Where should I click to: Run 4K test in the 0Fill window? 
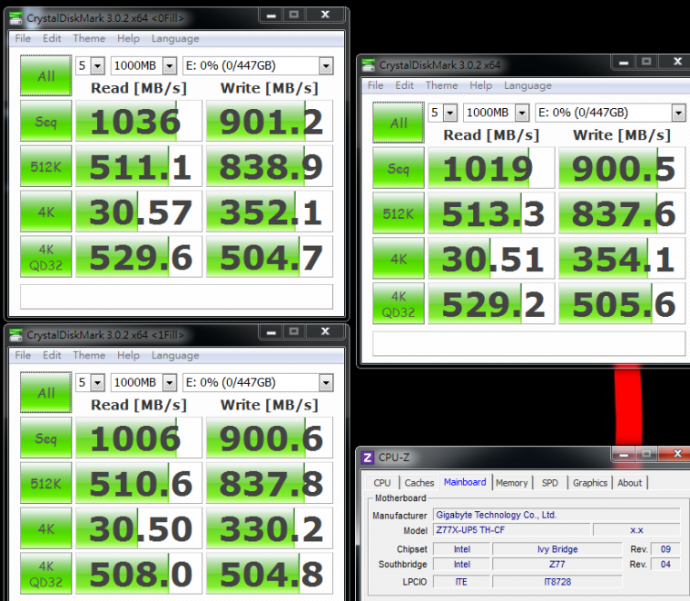[45, 212]
